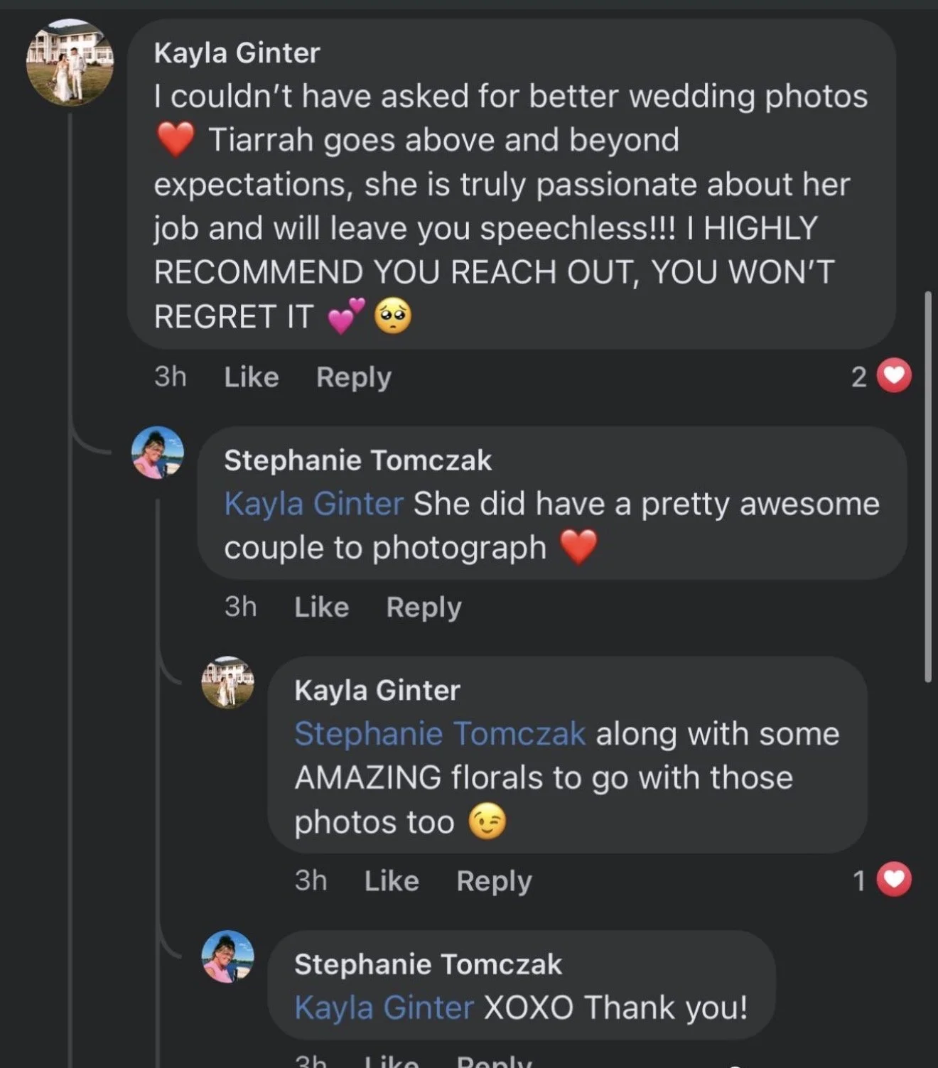Reply to Kayla's AMAZING florals comment
Viewport: 938px width, 1068px height.
click(x=494, y=881)
